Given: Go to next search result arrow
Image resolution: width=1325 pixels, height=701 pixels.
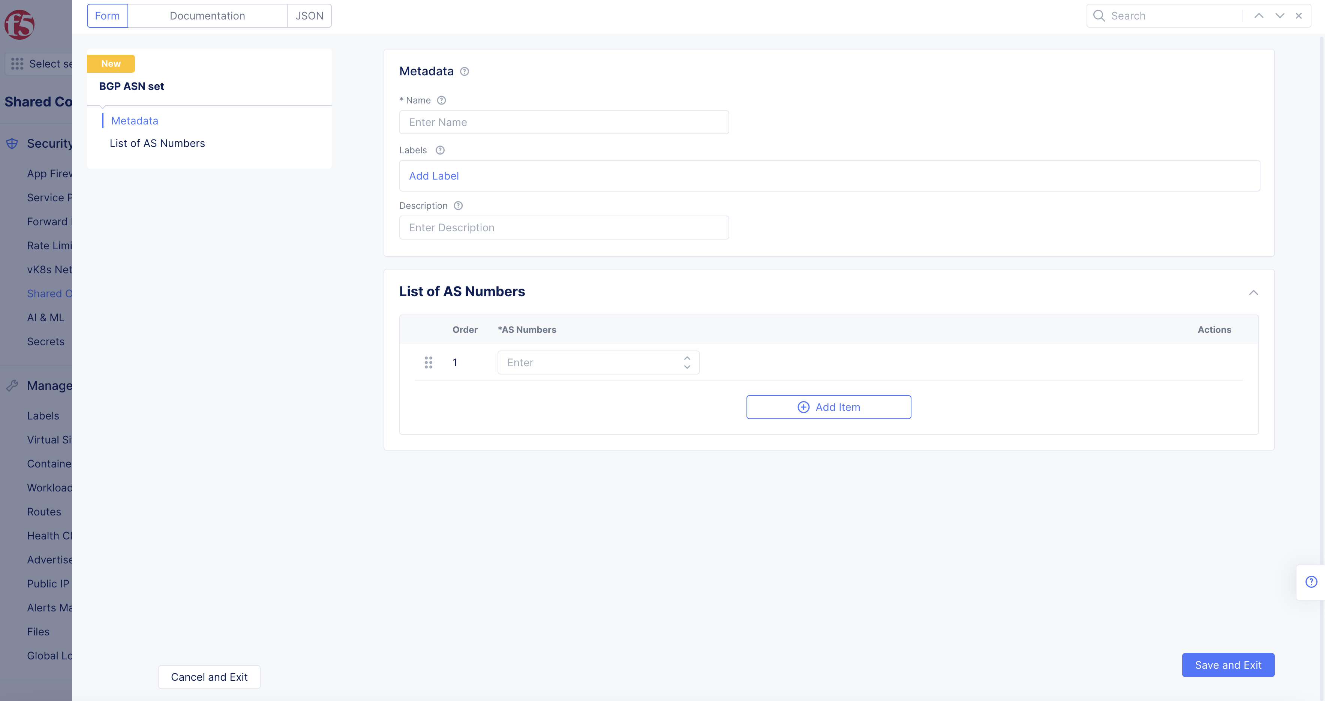Looking at the screenshot, I should (1280, 16).
